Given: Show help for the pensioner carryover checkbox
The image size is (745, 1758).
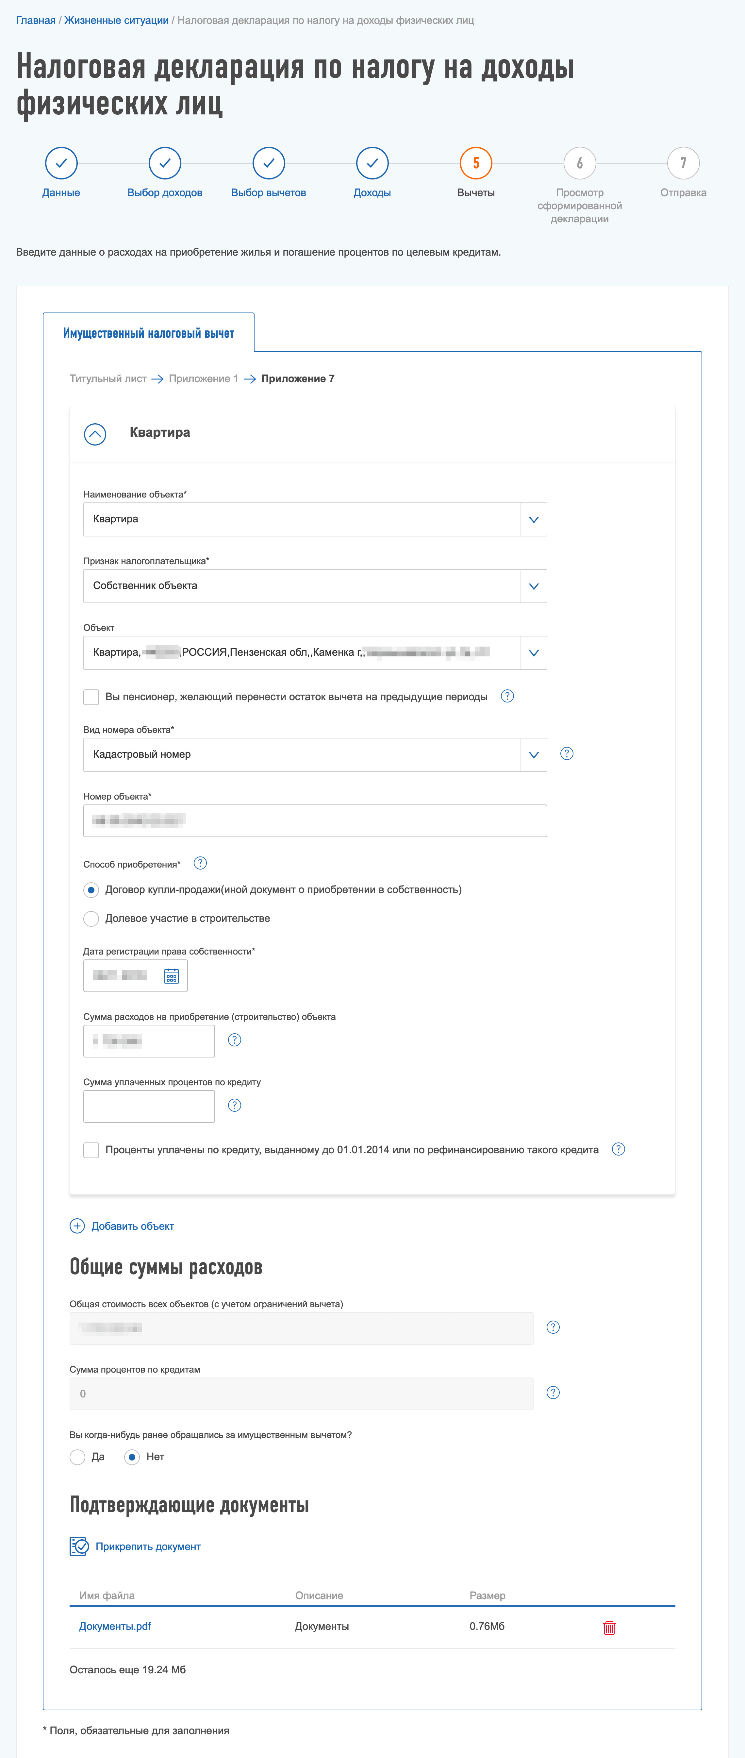Looking at the screenshot, I should coord(507,696).
